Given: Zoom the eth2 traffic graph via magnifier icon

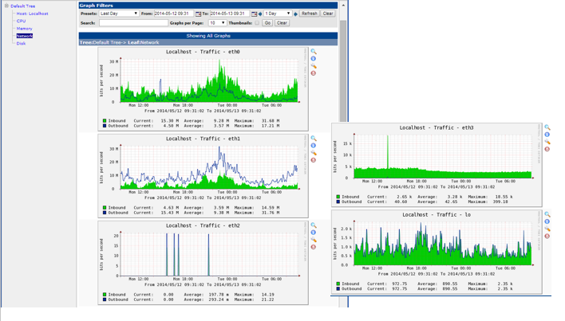Looking at the screenshot, I should [x=314, y=225].
